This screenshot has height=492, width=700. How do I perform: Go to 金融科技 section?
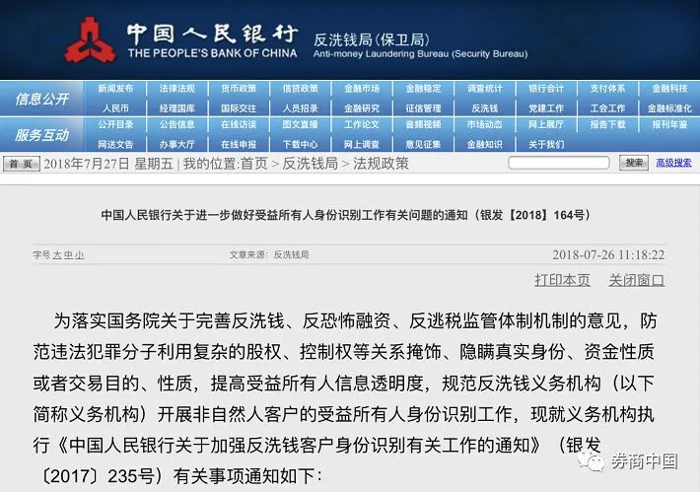(x=669, y=89)
